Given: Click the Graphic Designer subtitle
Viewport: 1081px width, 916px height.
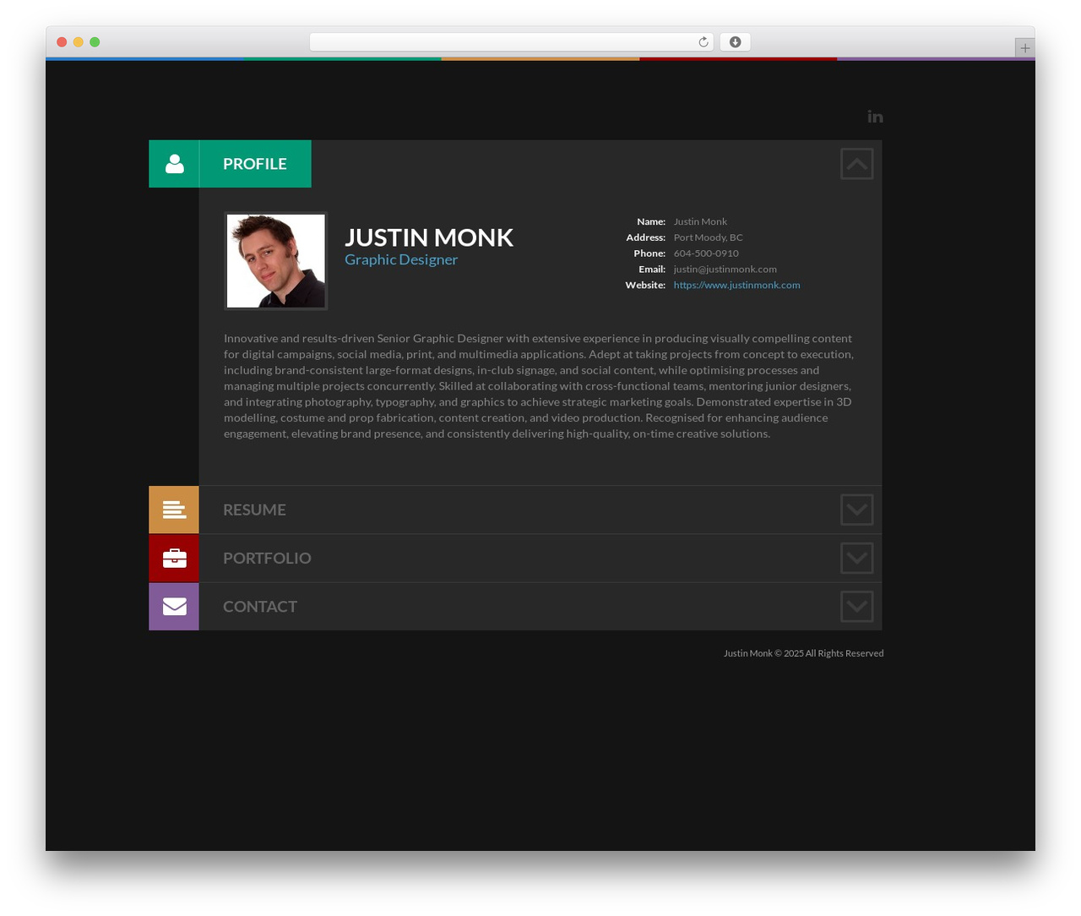Looking at the screenshot, I should pos(401,259).
